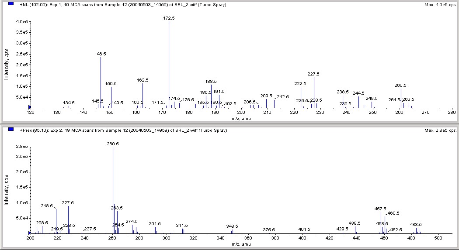Image resolution: width=459 pixels, height=250 pixels.
Task: Click the blue arrow marker at the bottom spectrum's origin
Action: 29,233
